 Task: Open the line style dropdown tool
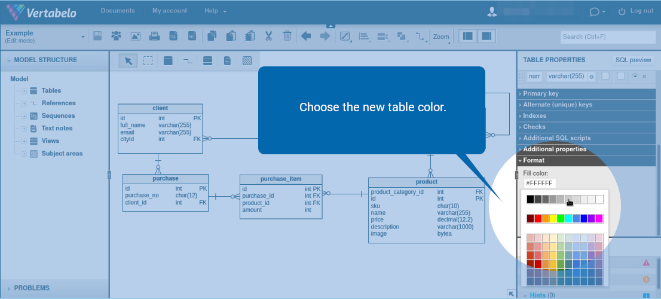click(x=345, y=36)
